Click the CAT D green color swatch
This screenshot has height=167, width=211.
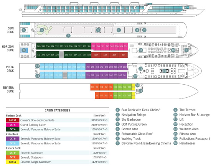13,153
